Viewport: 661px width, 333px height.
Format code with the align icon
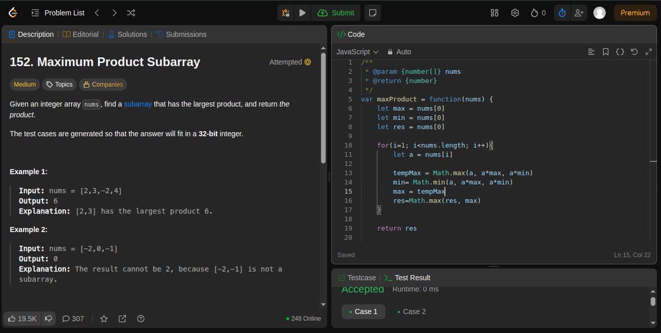[592, 52]
